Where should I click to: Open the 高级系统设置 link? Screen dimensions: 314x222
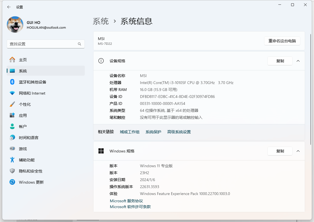[179, 132]
